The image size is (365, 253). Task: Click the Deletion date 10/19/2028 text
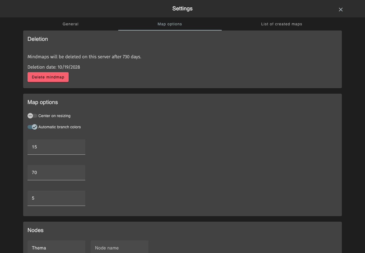click(54, 67)
